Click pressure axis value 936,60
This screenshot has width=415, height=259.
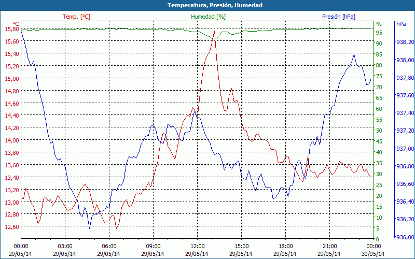(405, 184)
